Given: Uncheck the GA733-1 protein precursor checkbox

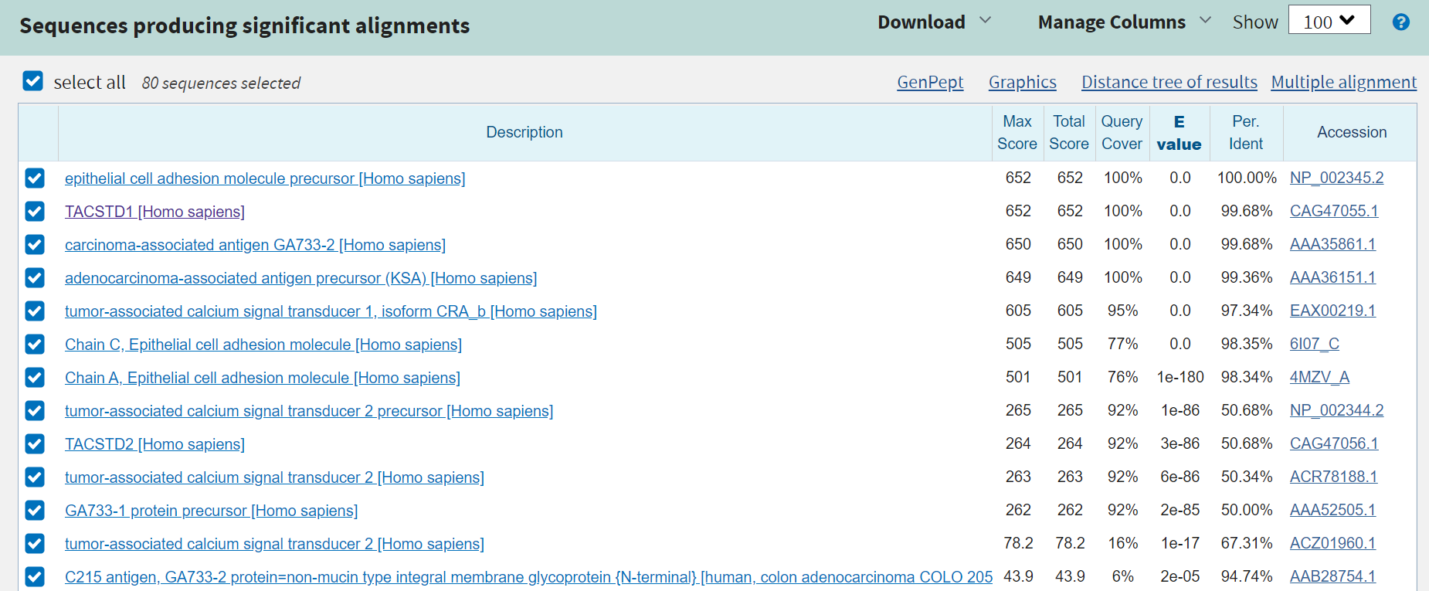Looking at the screenshot, I should (35, 511).
